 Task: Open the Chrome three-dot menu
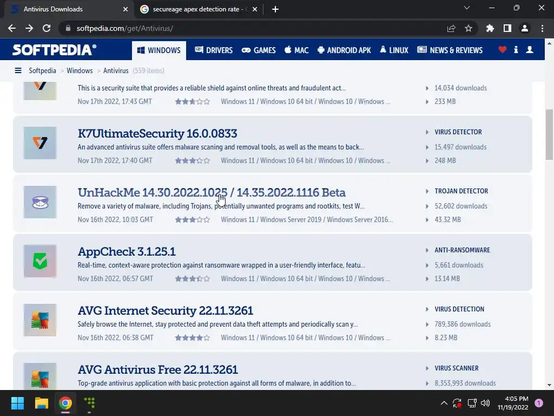pos(542,28)
